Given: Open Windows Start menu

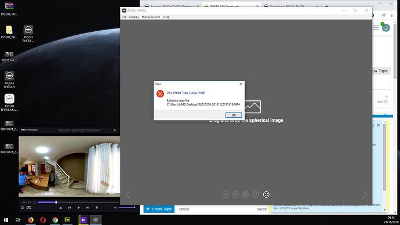Looking at the screenshot, I should [x=6, y=220].
